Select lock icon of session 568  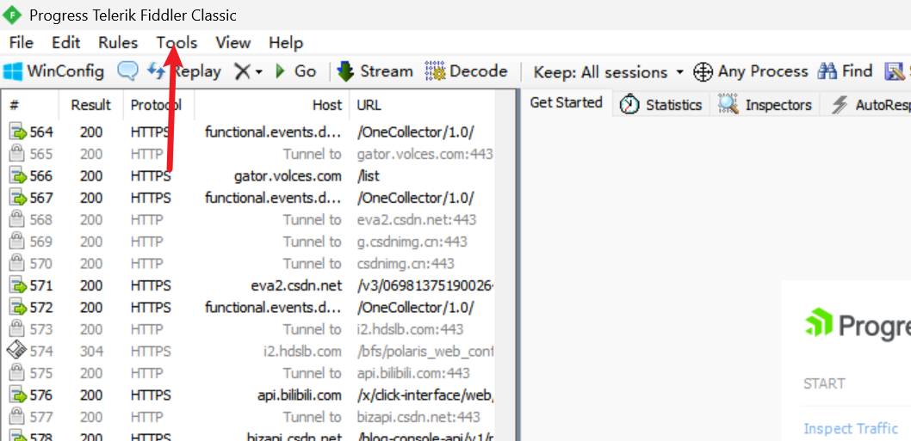(x=17, y=219)
